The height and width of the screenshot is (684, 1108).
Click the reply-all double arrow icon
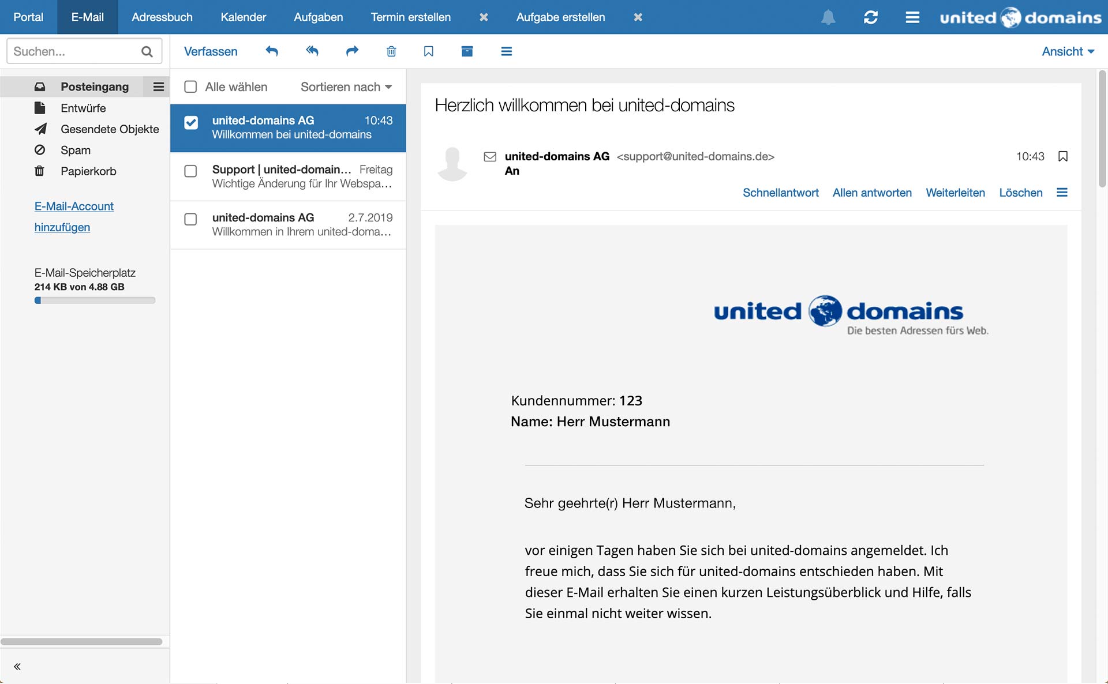point(312,51)
